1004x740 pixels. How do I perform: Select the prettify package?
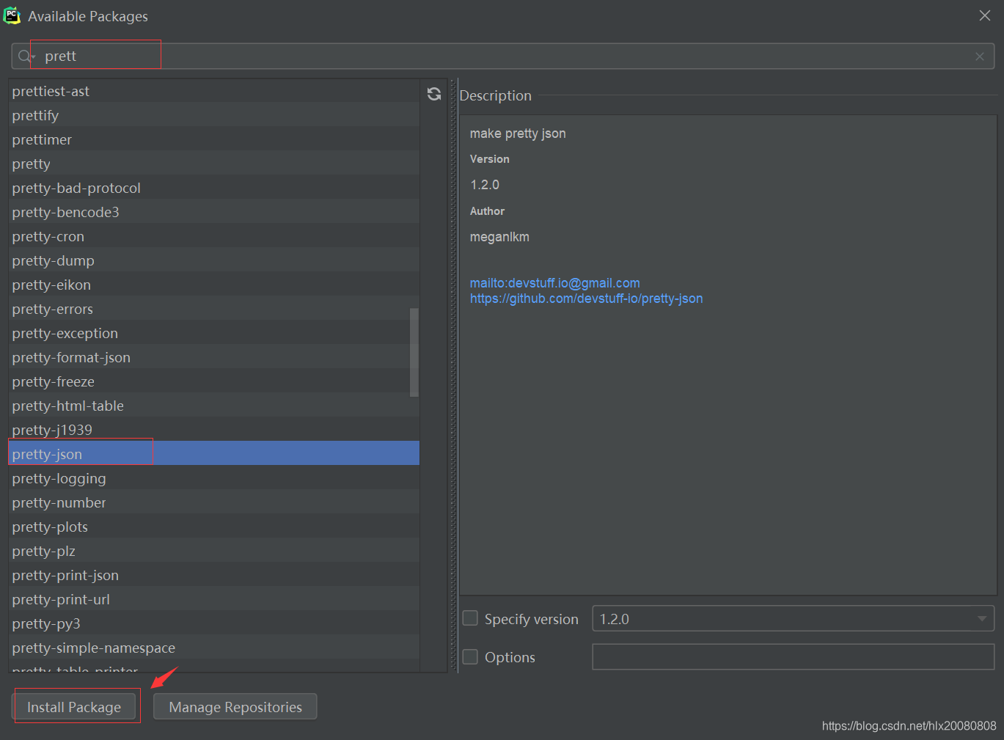coord(214,115)
